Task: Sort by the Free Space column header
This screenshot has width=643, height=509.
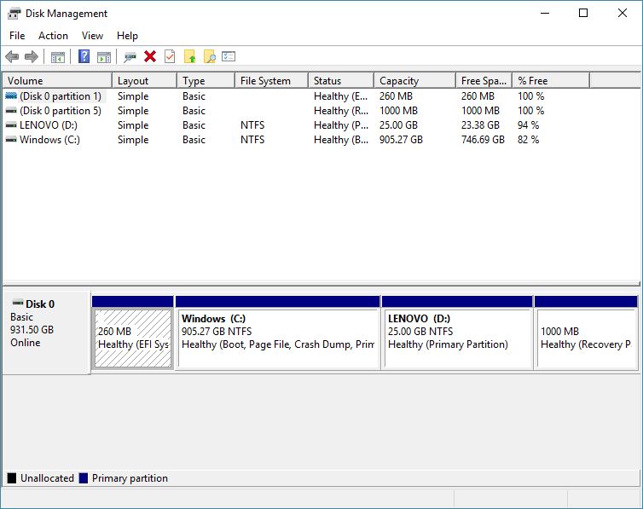Action: point(484,81)
